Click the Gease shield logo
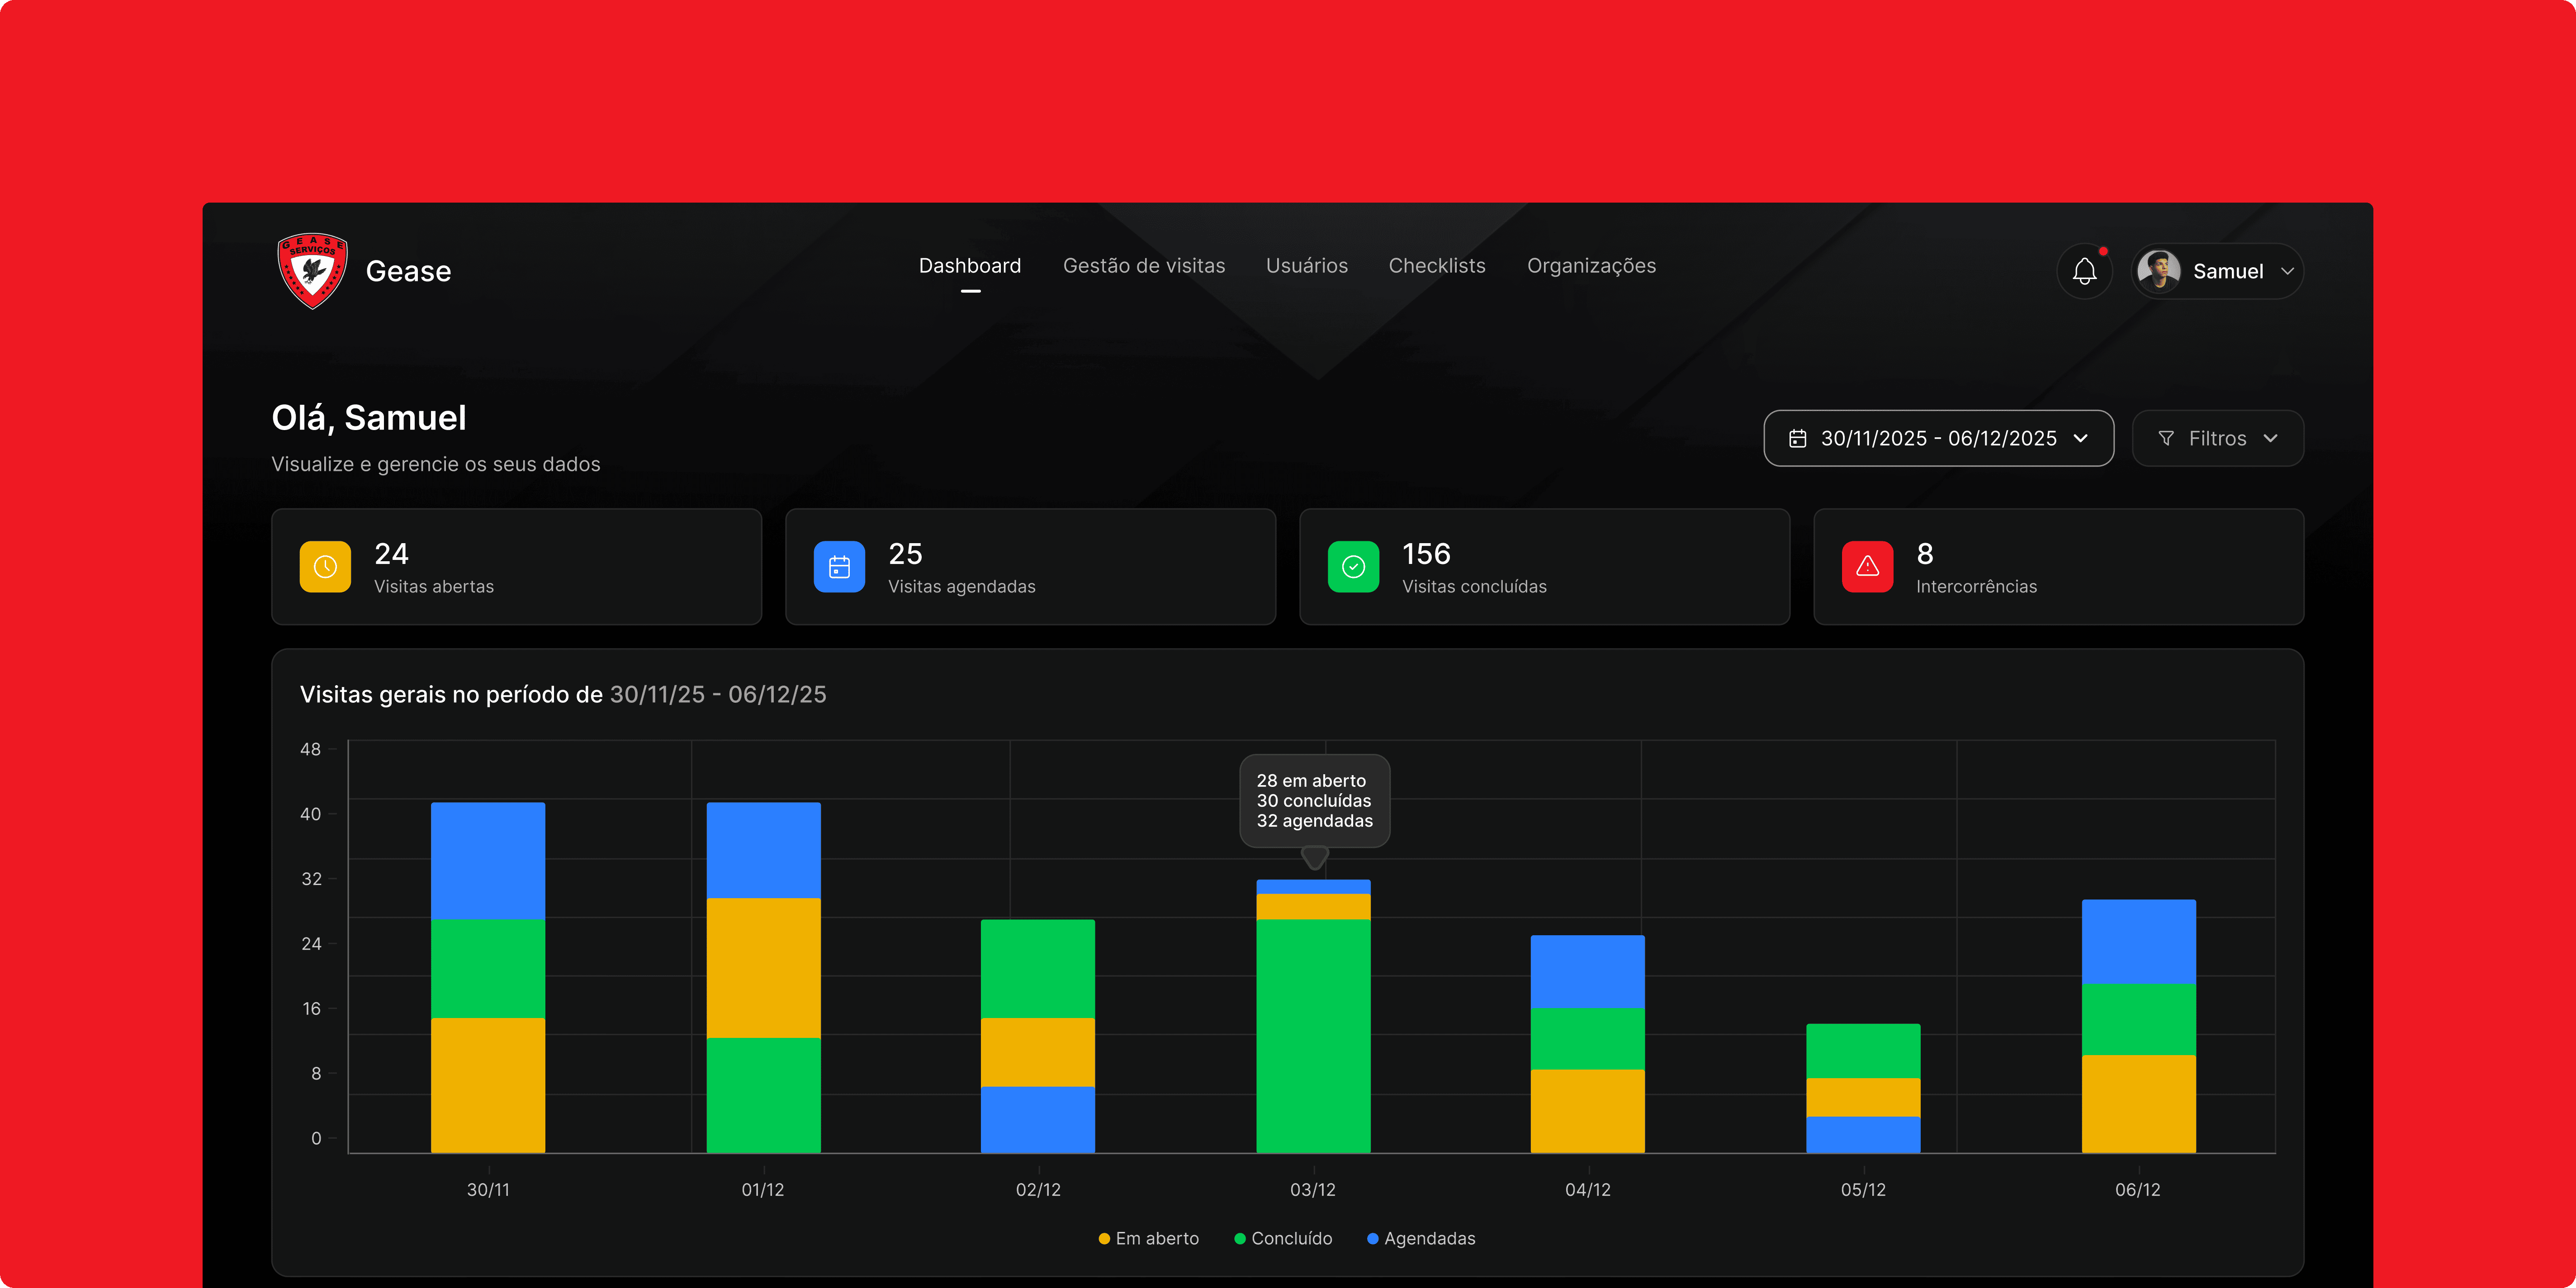 click(313, 271)
